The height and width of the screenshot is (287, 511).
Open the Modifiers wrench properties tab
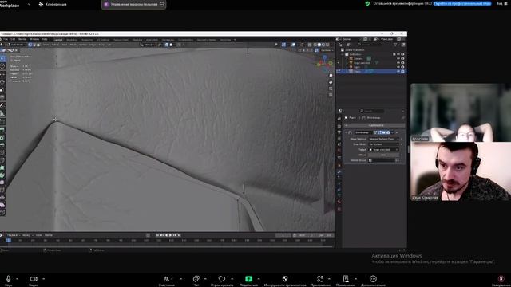(339, 171)
